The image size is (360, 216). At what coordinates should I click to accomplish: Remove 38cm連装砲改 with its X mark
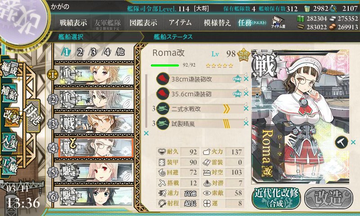(x=246, y=79)
